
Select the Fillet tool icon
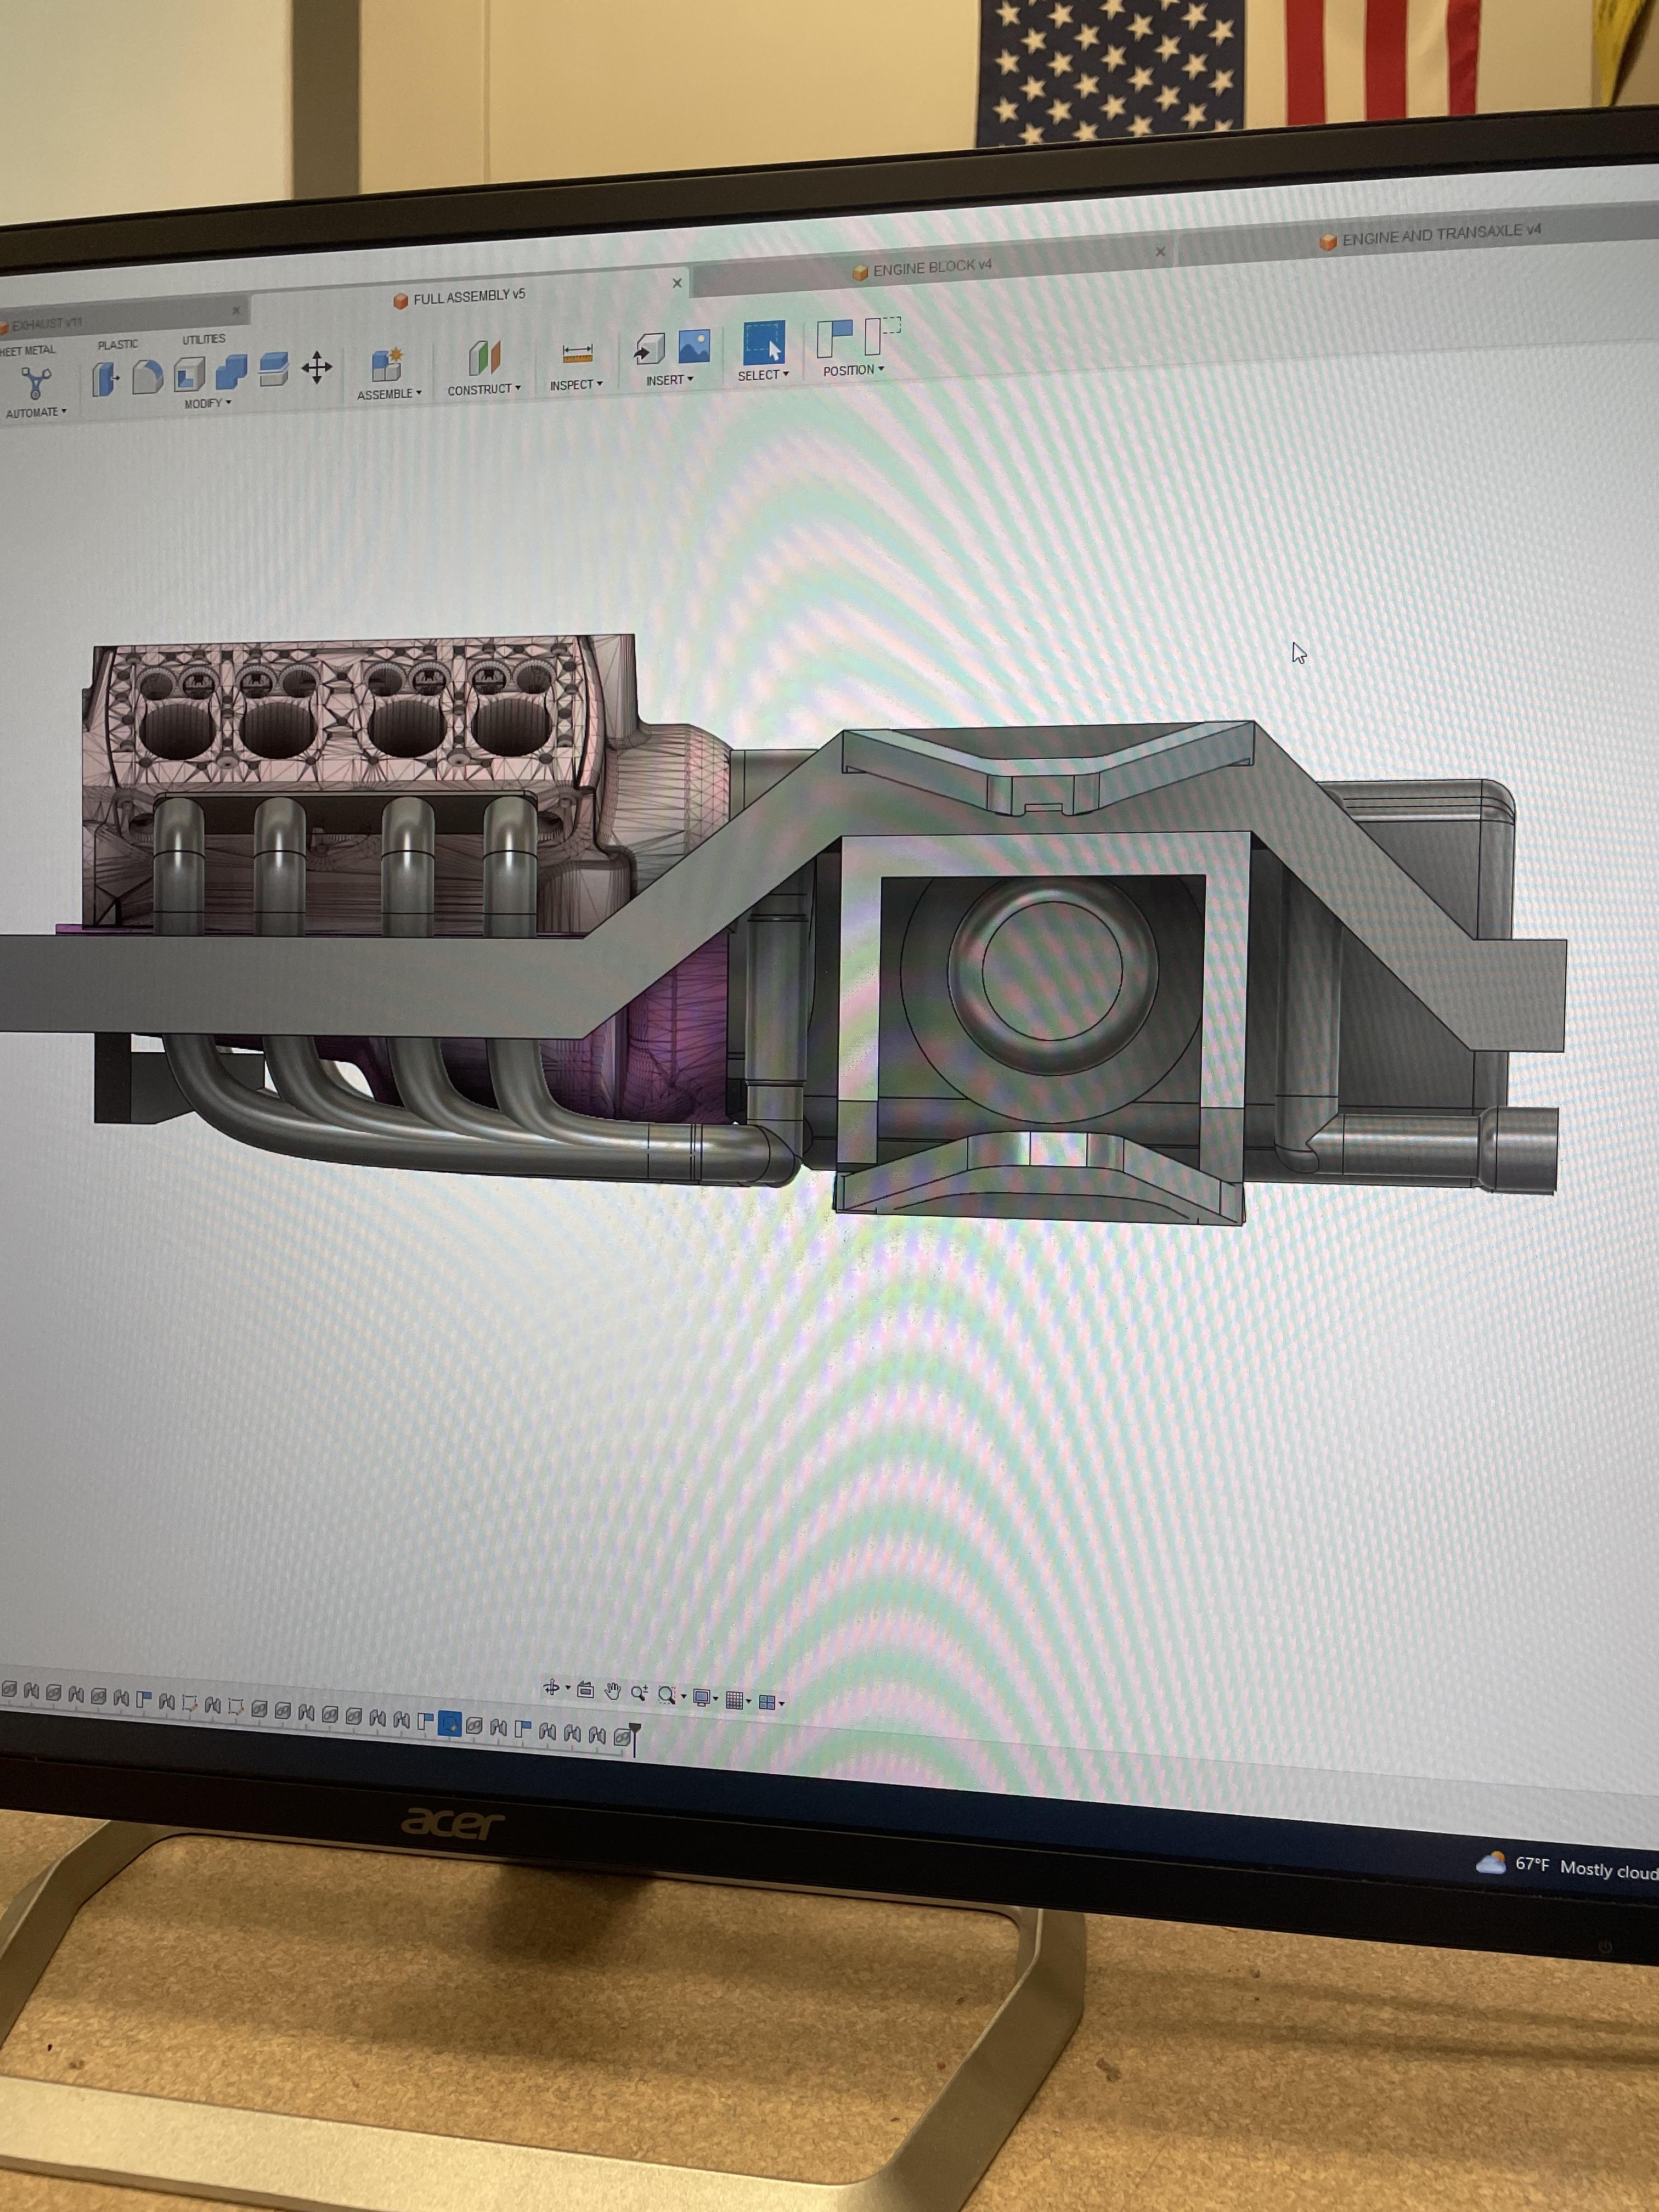point(147,377)
